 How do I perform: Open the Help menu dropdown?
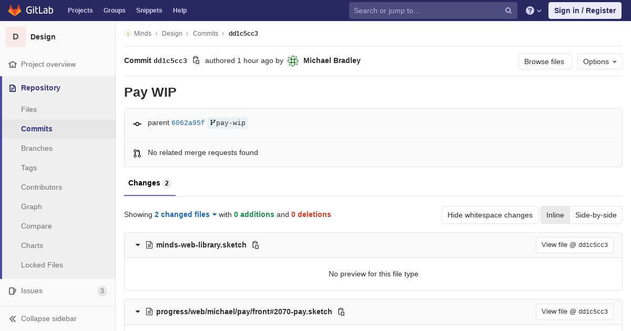point(534,11)
